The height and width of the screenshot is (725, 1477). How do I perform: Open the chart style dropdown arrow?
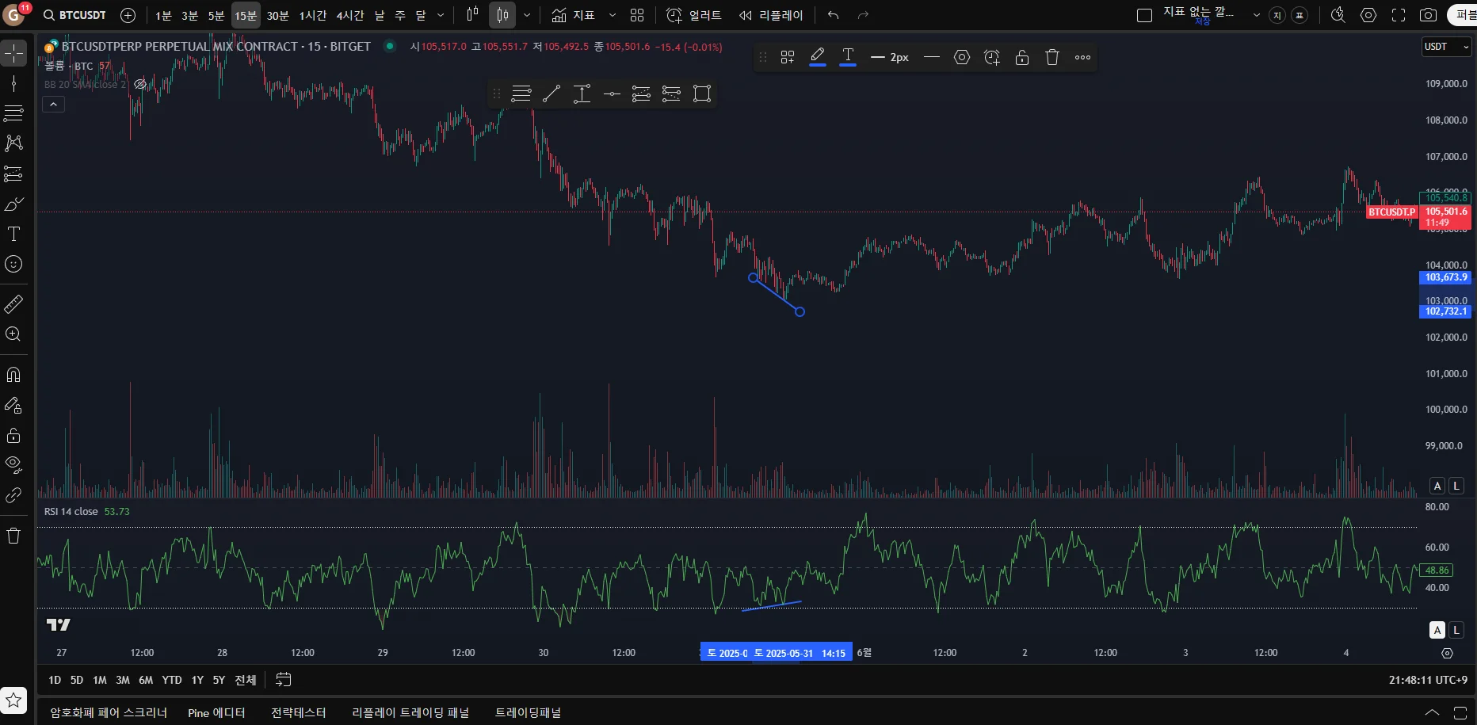tap(527, 15)
